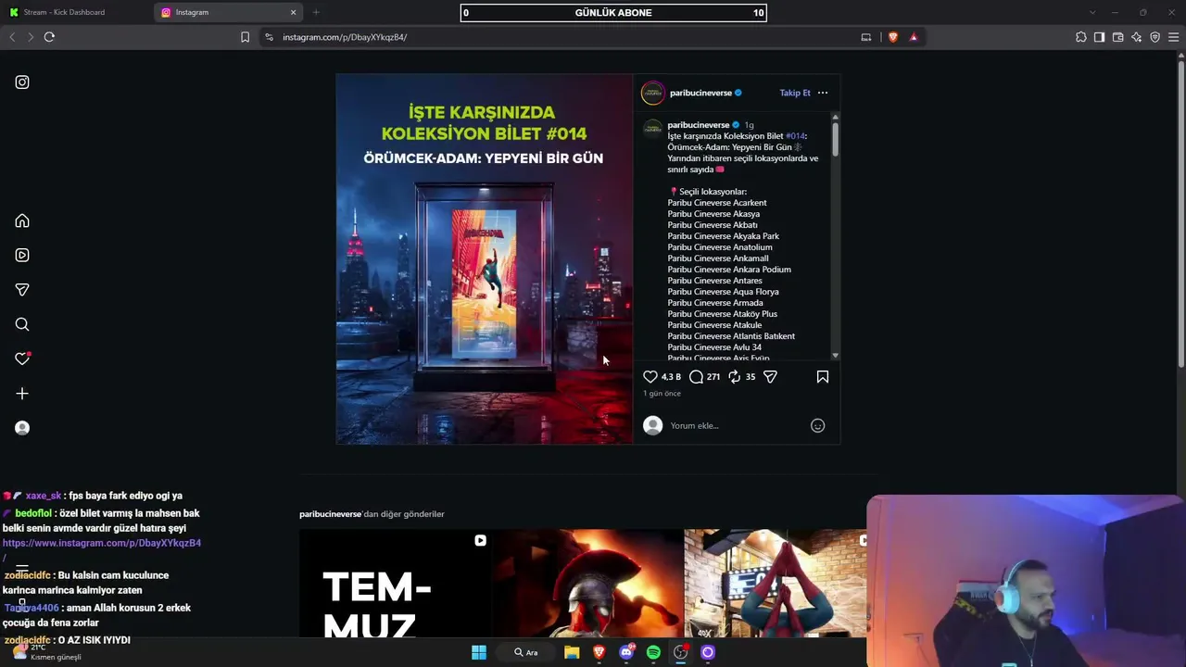Open Instagram search from sidebar magnifier
This screenshot has height=667, width=1186.
(22, 324)
